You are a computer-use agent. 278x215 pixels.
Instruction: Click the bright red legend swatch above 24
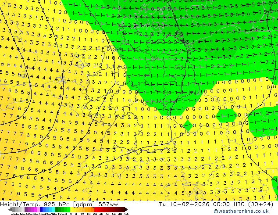96,209
